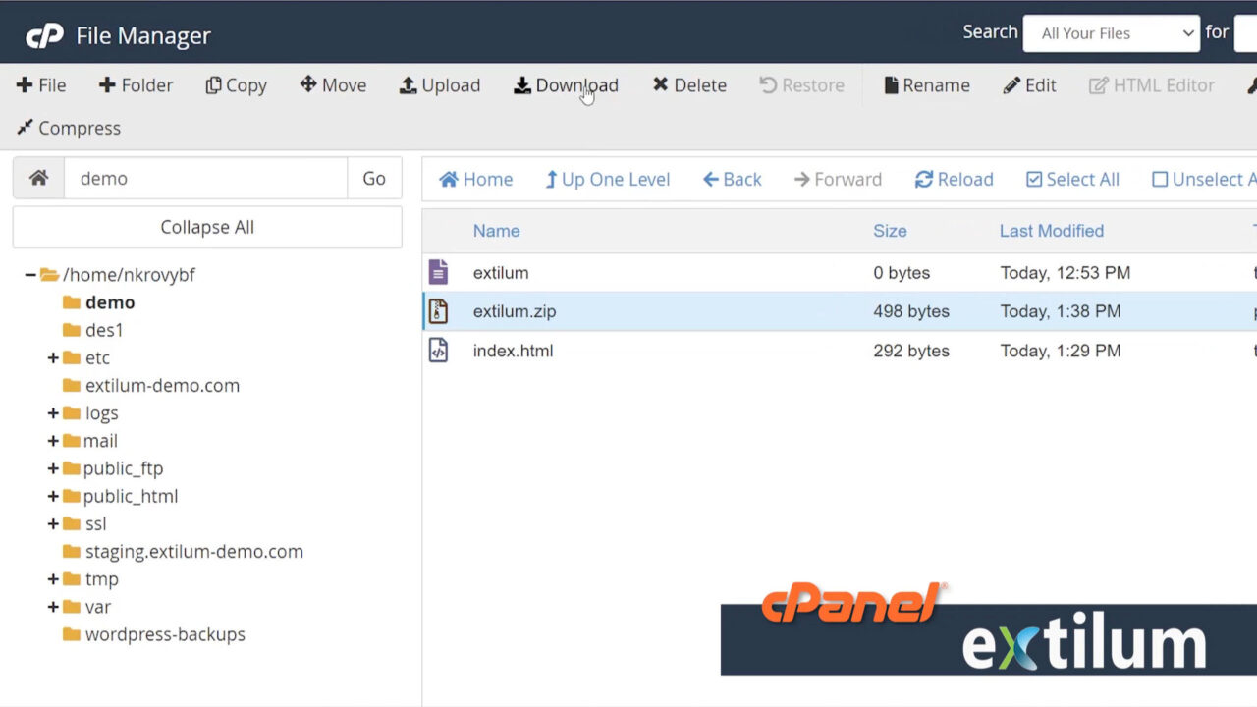The width and height of the screenshot is (1257, 707).
Task: Reload the file listing
Action: [x=954, y=179]
